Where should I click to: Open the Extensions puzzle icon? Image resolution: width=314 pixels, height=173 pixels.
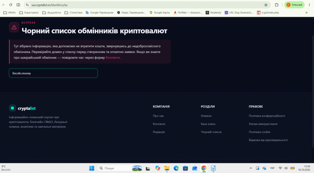276,5
